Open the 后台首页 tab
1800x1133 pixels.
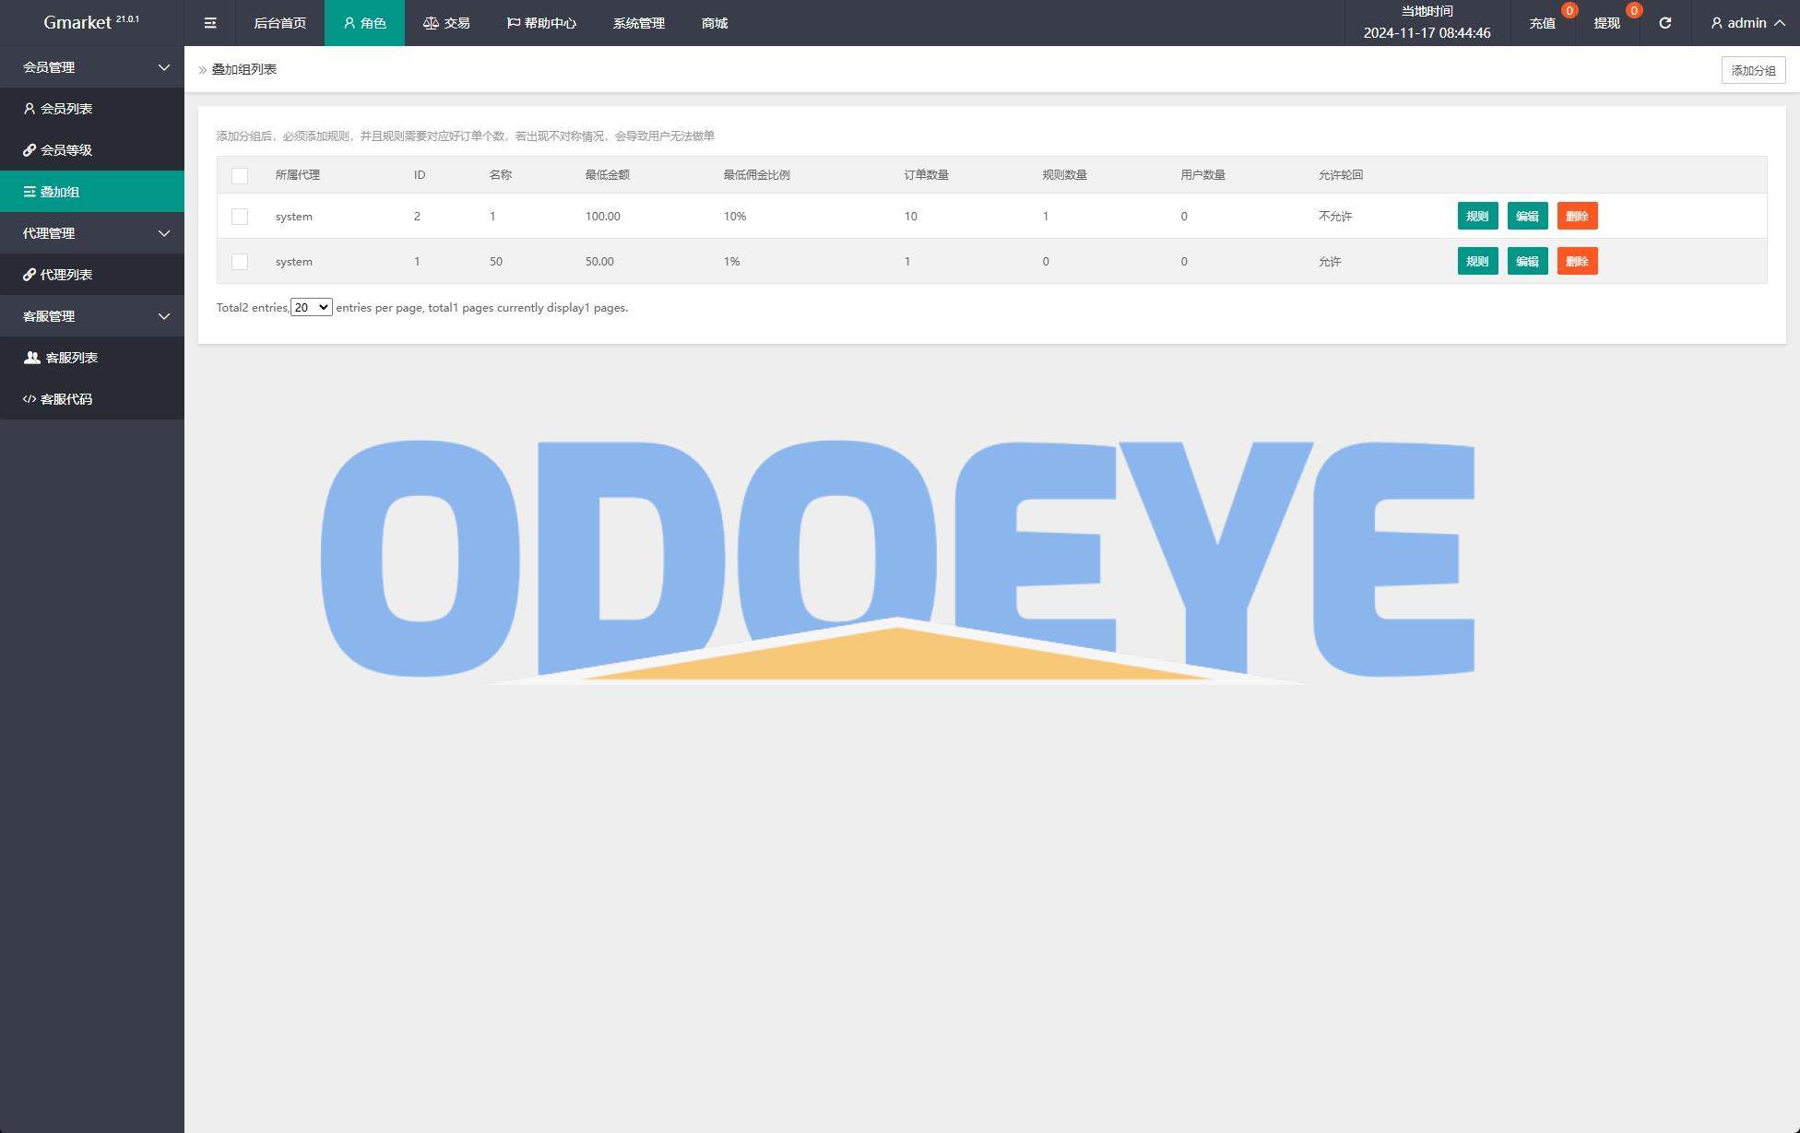coord(279,23)
